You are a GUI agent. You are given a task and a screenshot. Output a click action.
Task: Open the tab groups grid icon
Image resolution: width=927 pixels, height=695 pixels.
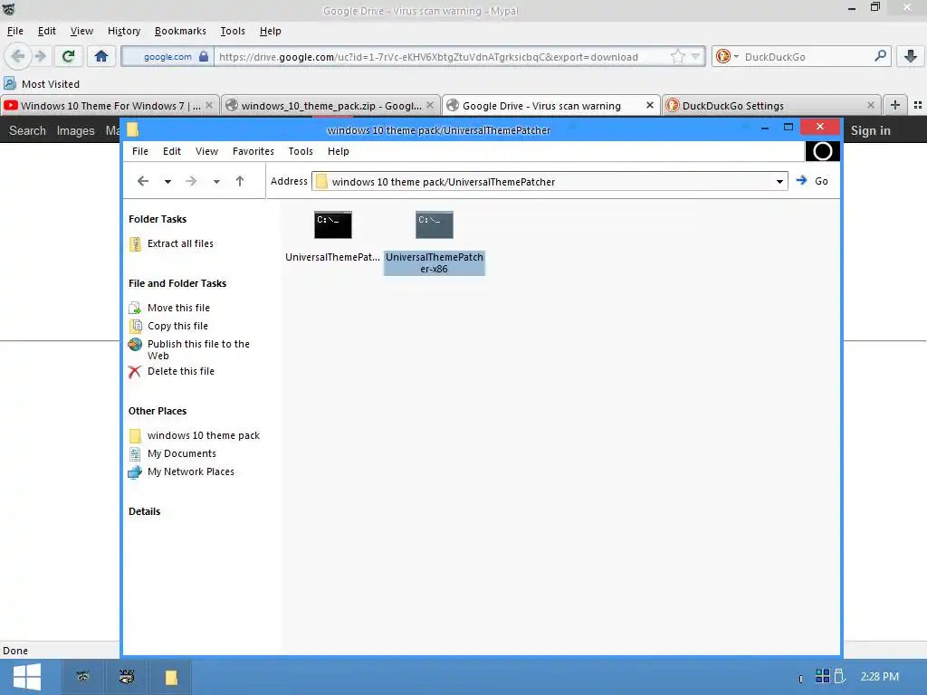pyautogui.click(x=918, y=105)
